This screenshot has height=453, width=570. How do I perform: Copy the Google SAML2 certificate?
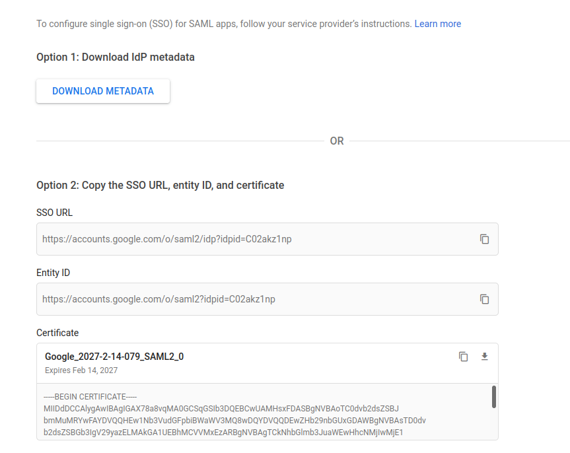[x=463, y=357]
